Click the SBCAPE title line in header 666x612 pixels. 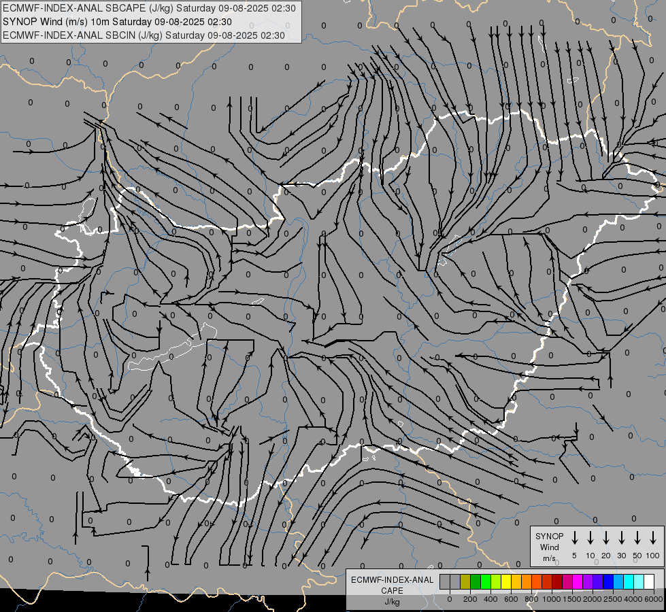pos(149,8)
